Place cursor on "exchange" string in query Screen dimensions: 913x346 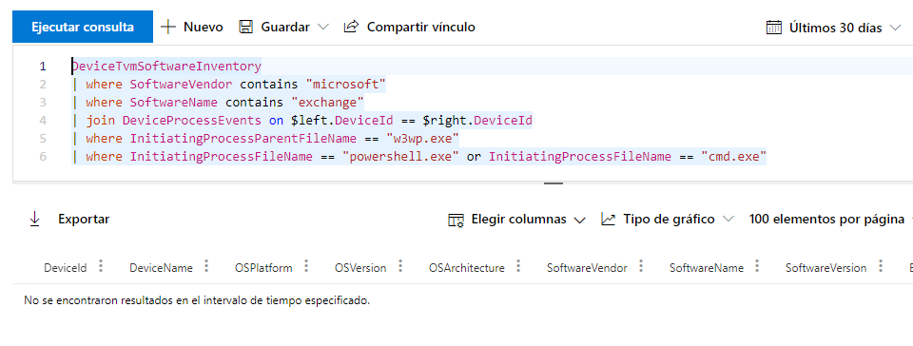pyautogui.click(x=327, y=103)
